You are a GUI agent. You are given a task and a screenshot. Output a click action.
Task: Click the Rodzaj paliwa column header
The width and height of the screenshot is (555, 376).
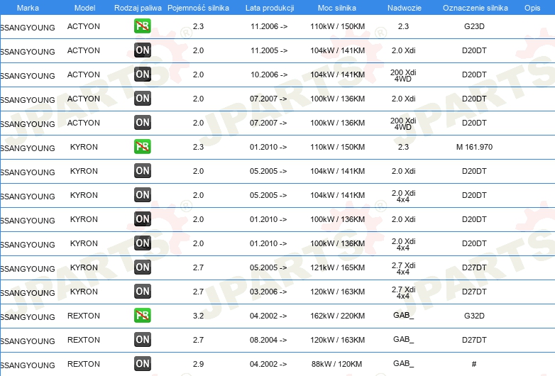click(x=138, y=7)
